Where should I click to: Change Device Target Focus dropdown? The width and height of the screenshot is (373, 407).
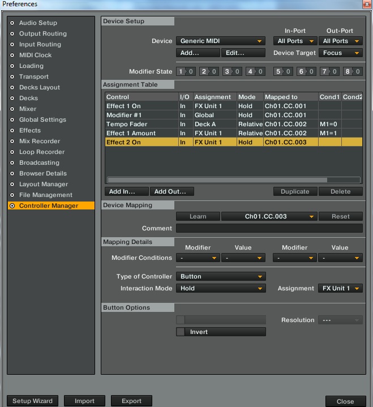[341, 53]
